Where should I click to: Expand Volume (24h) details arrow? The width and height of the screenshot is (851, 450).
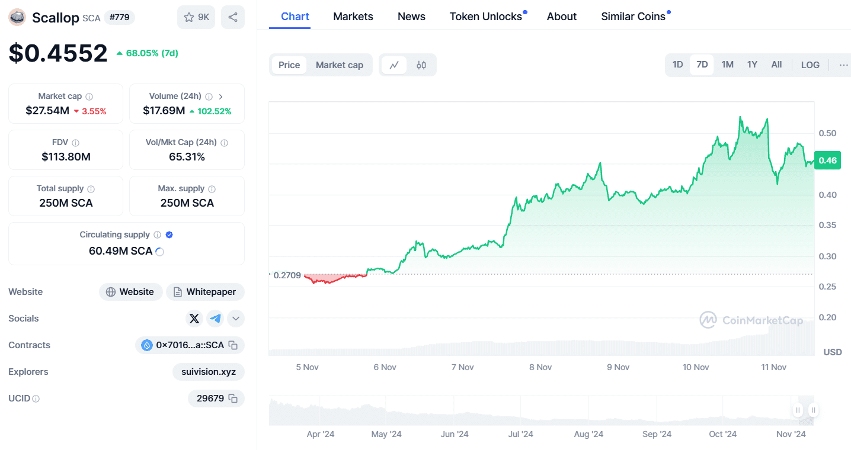220,95
